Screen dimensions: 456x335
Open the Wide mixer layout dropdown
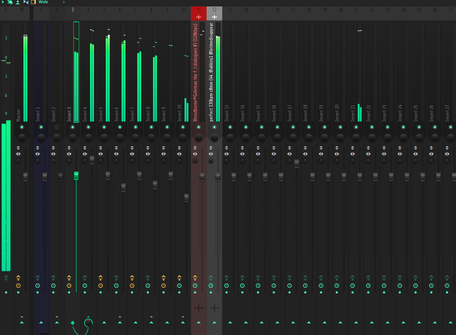point(43,2)
